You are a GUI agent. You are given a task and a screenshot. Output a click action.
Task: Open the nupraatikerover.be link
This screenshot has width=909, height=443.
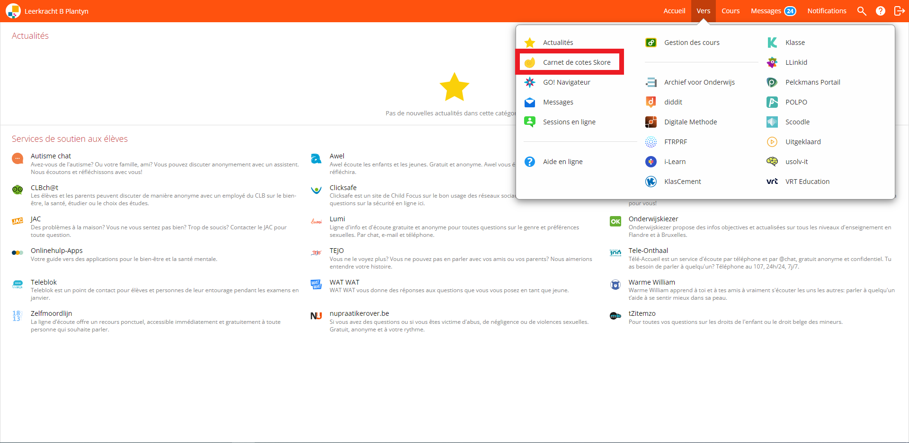[x=359, y=313]
